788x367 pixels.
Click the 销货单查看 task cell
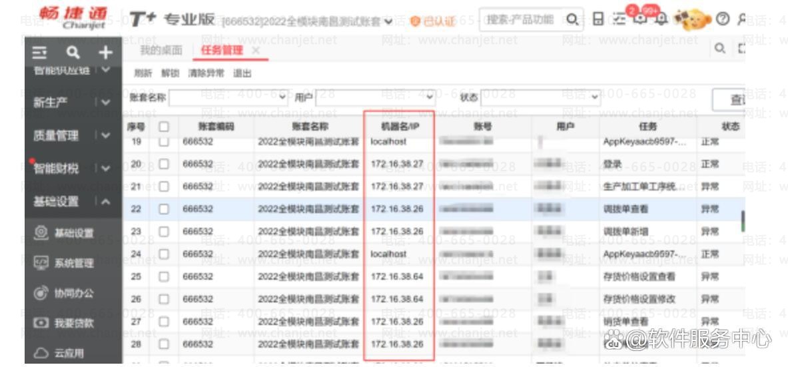(625, 321)
